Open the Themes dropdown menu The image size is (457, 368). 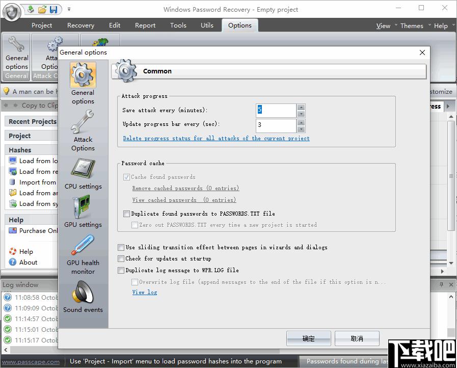(412, 25)
